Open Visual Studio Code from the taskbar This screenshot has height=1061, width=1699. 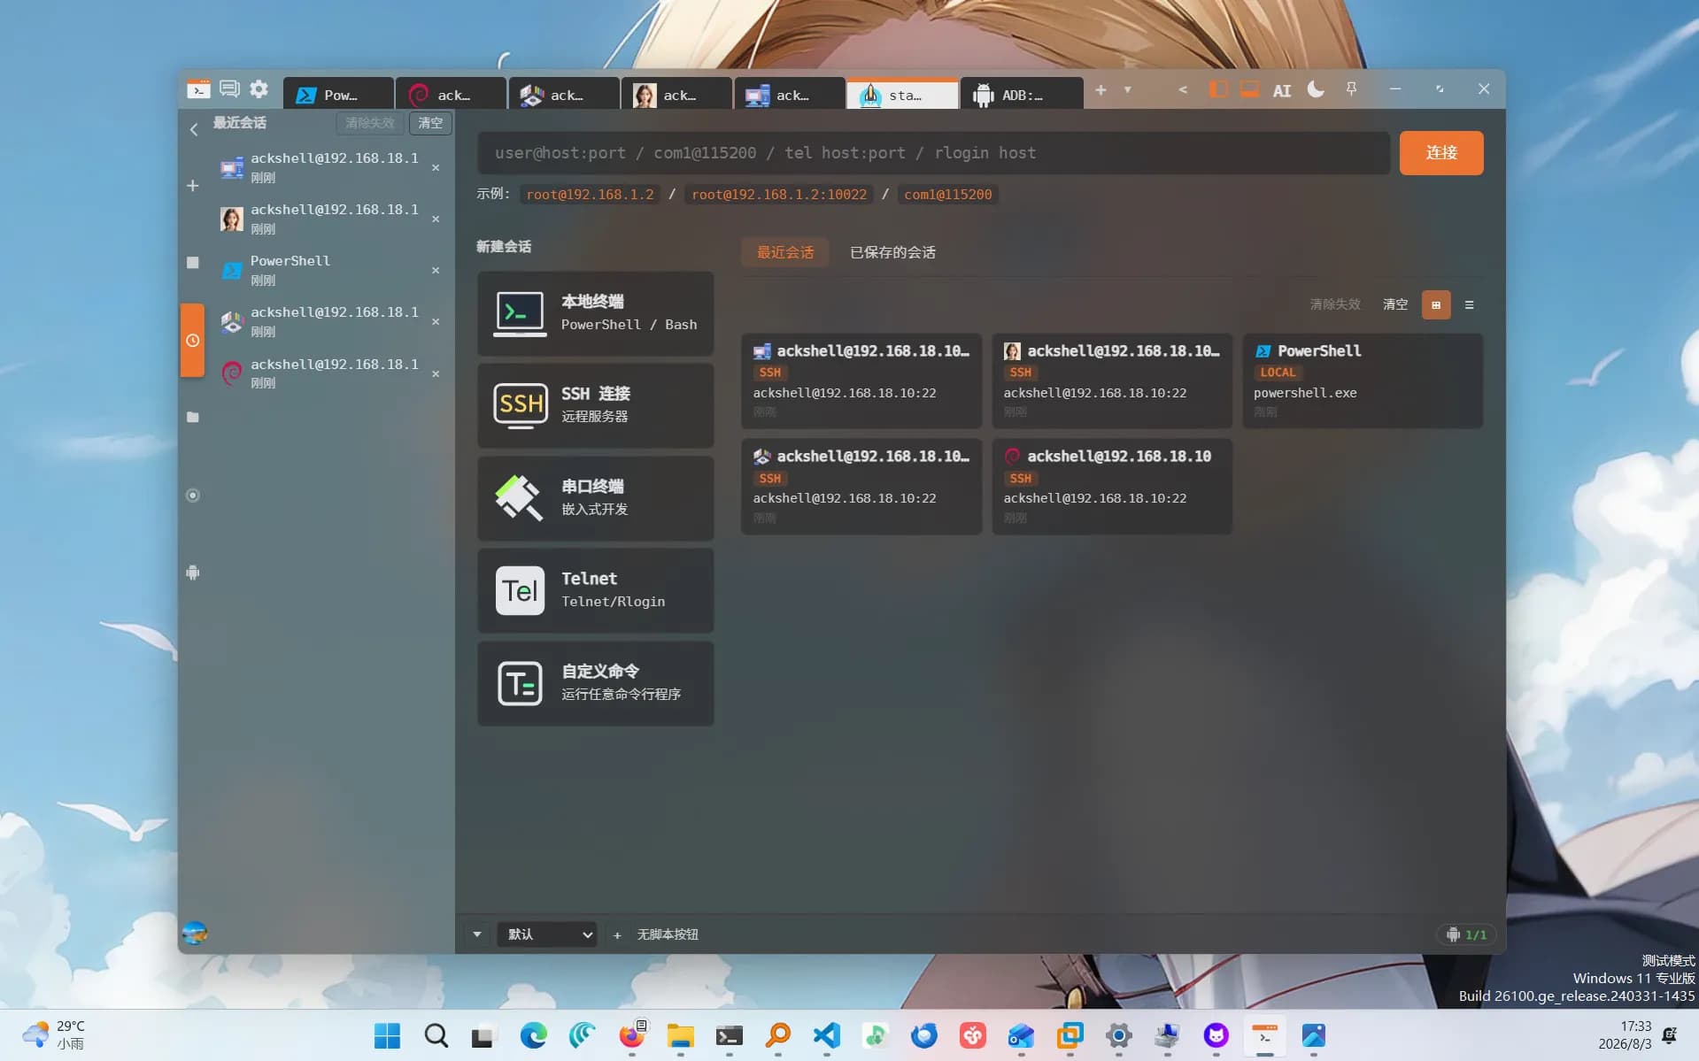[826, 1035]
